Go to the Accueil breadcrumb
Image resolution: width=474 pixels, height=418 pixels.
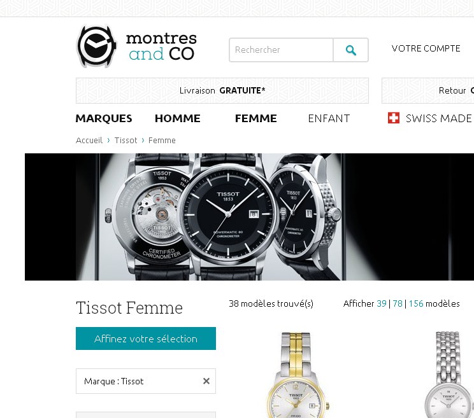point(89,141)
